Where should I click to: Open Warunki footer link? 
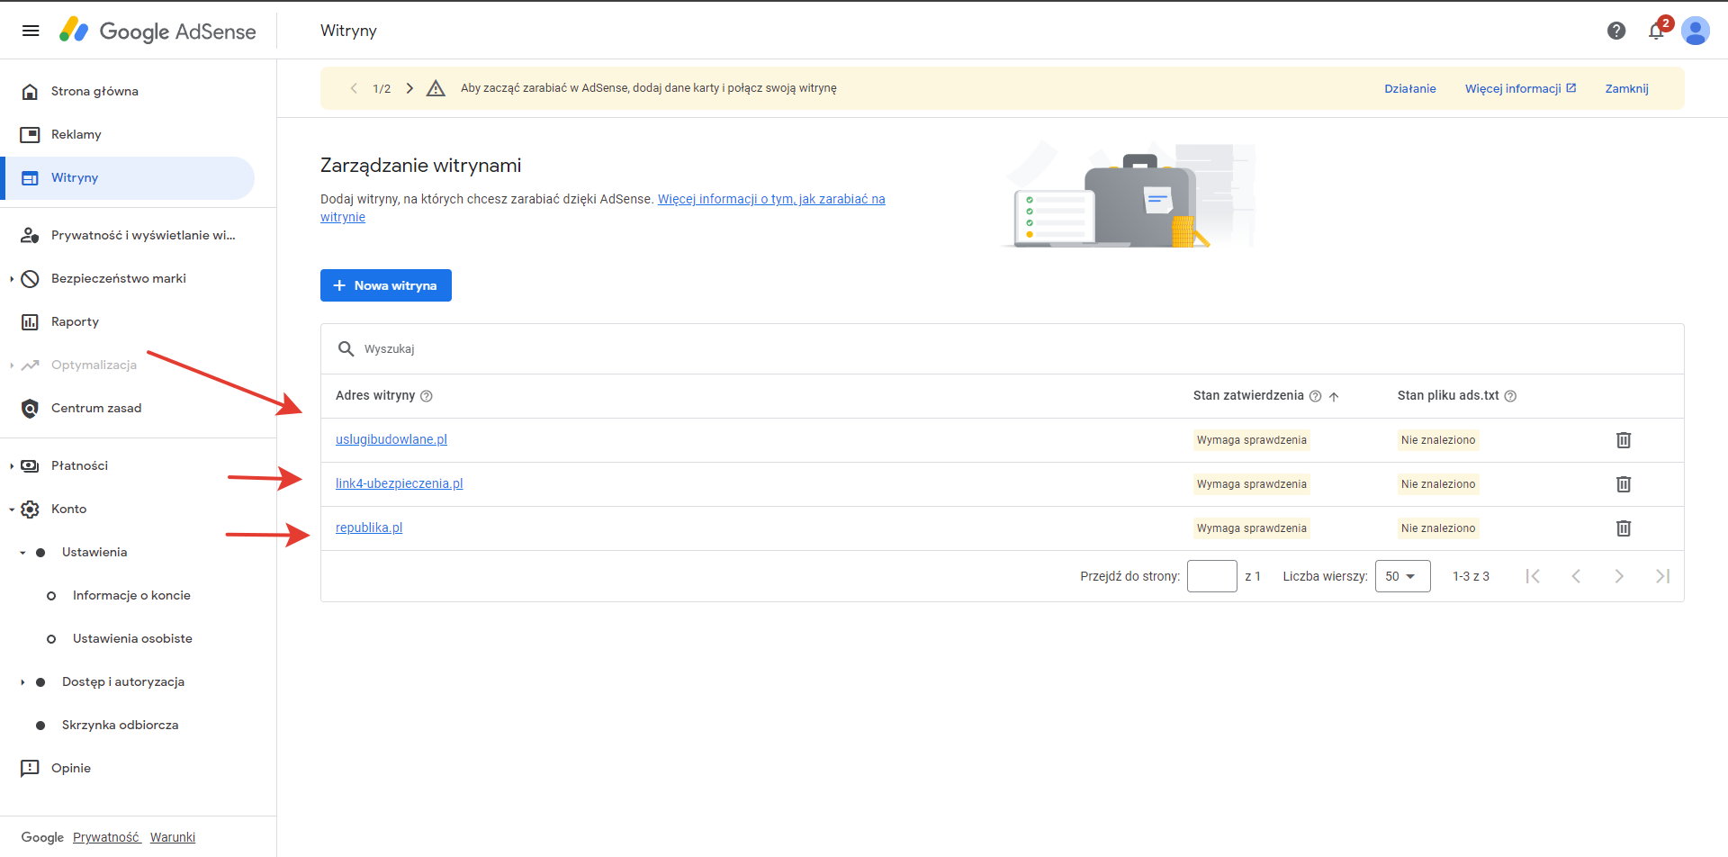(x=173, y=837)
